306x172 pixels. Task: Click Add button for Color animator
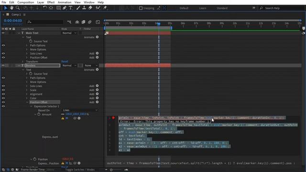(97, 98)
